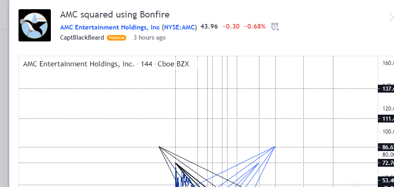
Task: Click the 160.0 mark on price axis
Action: [387, 63]
